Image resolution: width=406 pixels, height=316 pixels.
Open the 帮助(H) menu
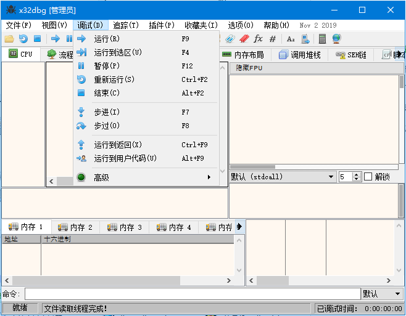coord(276,25)
